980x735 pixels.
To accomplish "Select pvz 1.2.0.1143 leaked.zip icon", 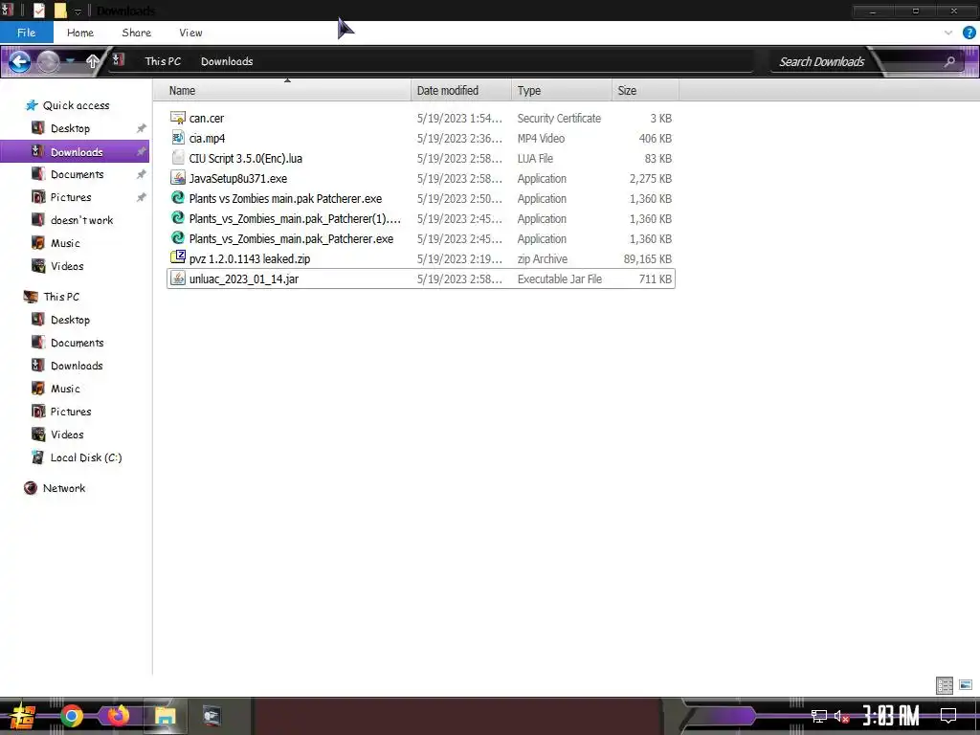I will [x=177, y=257].
